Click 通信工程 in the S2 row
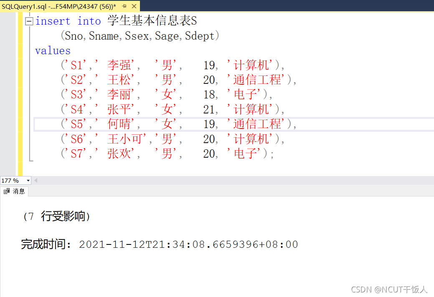The width and height of the screenshot is (434, 297). tap(257, 80)
